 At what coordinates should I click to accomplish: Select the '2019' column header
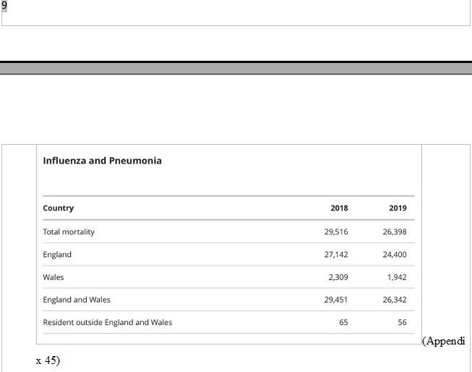[398, 208]
